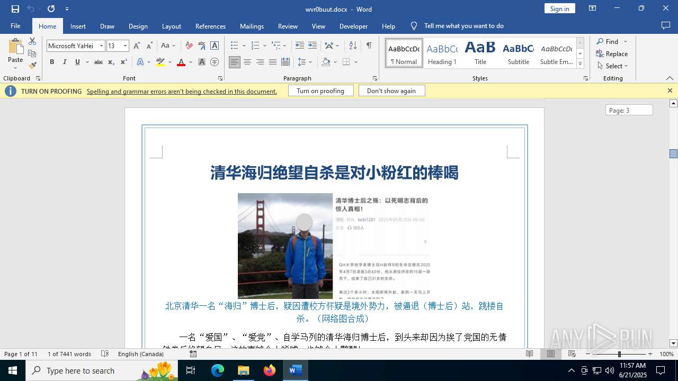The image size is (678, 381).
Task: Open the font size dropdown
Action: click(x=125, y=46)
